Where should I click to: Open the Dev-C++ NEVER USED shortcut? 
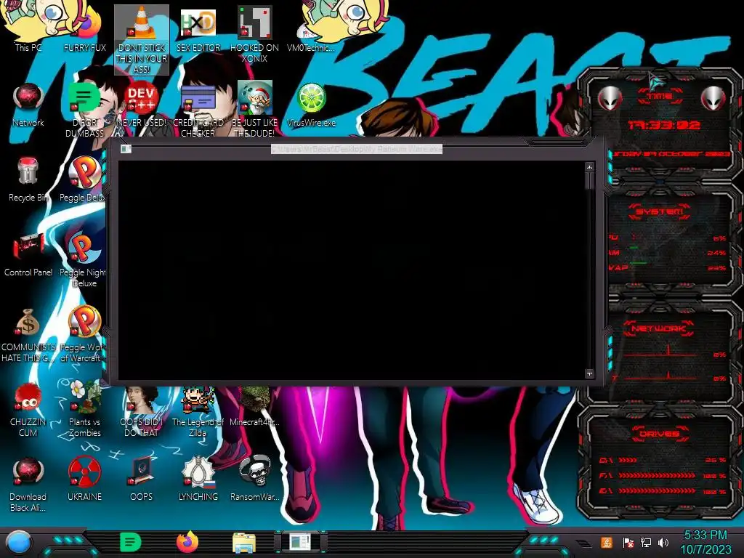click(142, 105)
